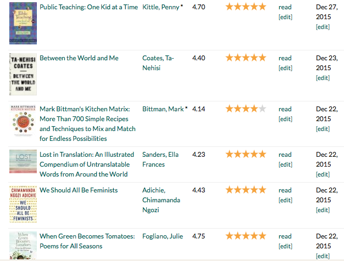Open author Kittle, Penny

[160, 7]
